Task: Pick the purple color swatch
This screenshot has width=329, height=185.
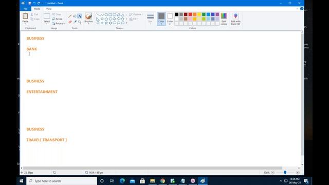Action: click(217, 14)
